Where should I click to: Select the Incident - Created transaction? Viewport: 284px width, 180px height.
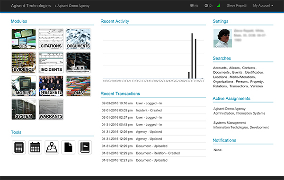tap(153, 111)
